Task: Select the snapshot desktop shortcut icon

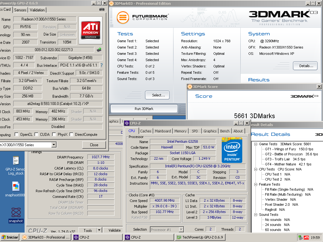Action: [16, 215]
